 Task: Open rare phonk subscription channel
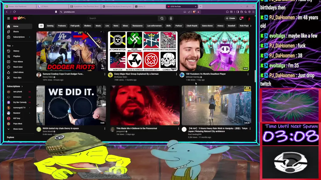click(x=19, y=92)
